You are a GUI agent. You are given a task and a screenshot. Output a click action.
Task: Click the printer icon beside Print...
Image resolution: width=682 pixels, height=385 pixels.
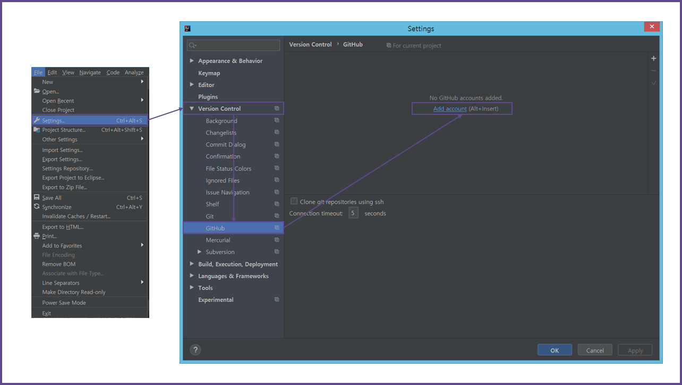pos(37,236)
